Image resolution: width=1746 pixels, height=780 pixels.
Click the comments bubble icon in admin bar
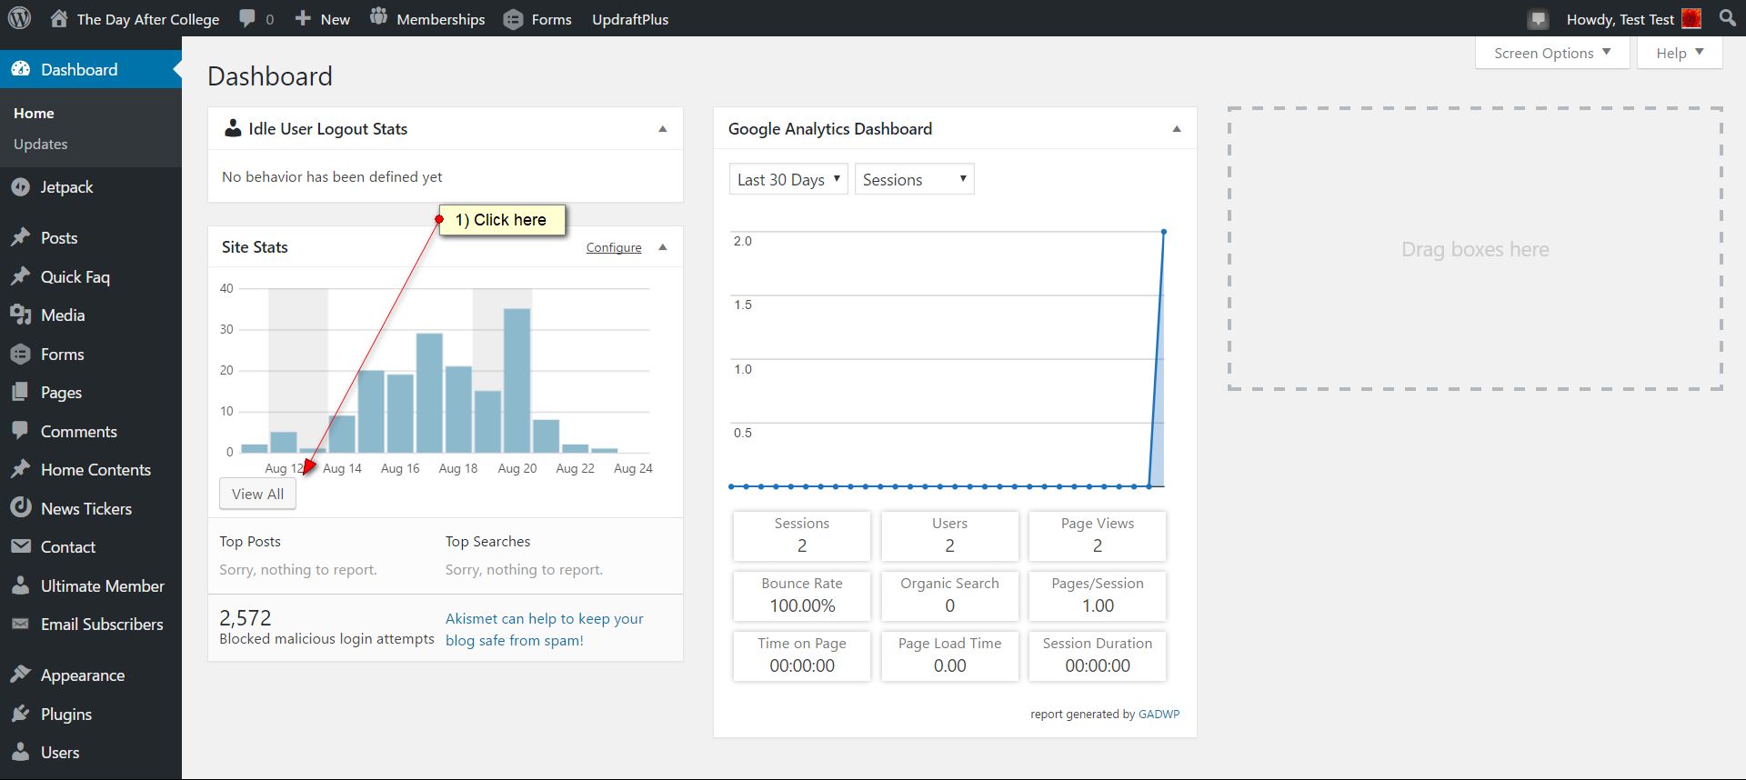pyautogui.click(x=247, y=18)
